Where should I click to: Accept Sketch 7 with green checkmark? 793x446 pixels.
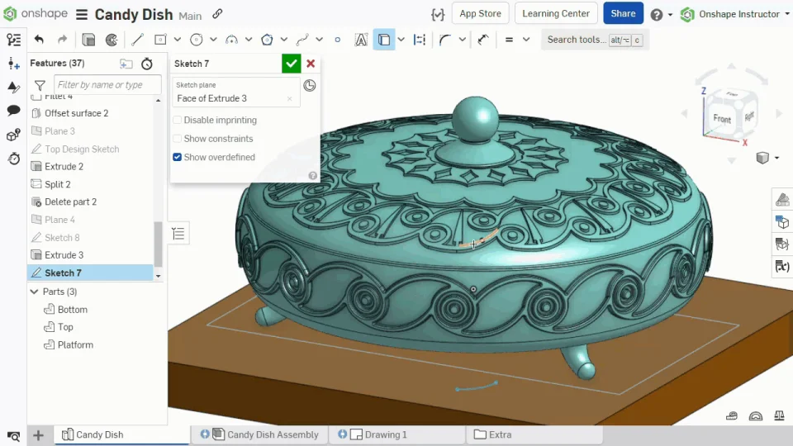click(291, 64)
